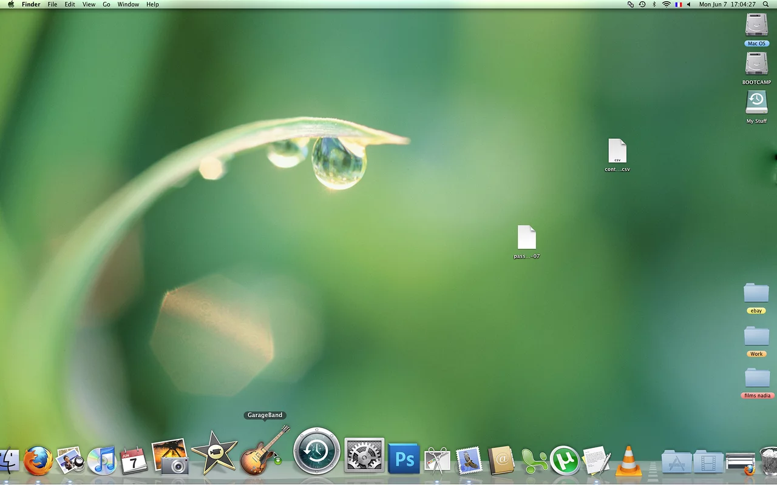This screenshot has height=485, width=777.
Task: Open Spotlight search magnifier
Action: point(765,4)
